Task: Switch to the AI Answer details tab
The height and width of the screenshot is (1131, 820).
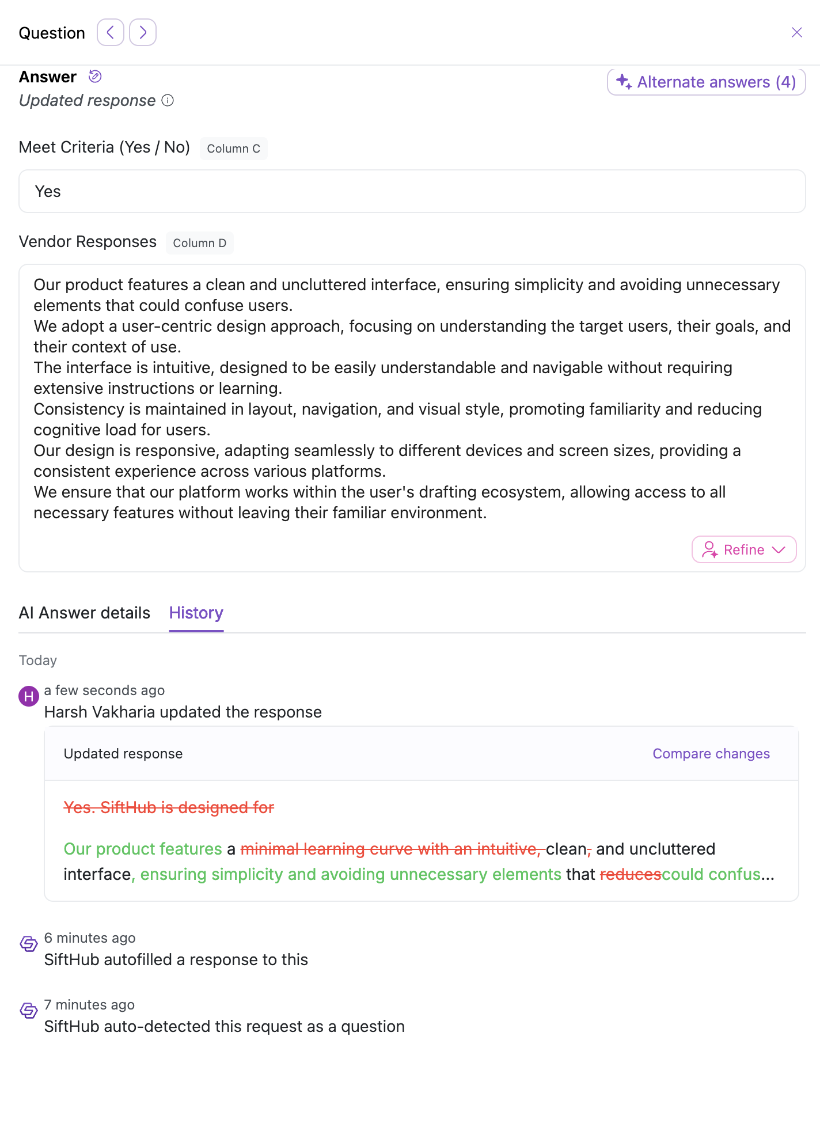Action: tap(85, 613)
